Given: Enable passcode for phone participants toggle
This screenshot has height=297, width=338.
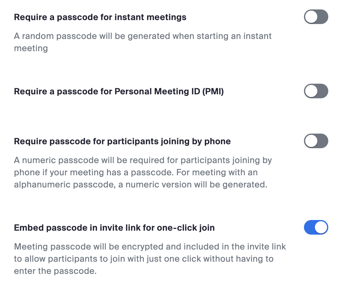Looking at the screenshot, I should [x=316, y=141].
